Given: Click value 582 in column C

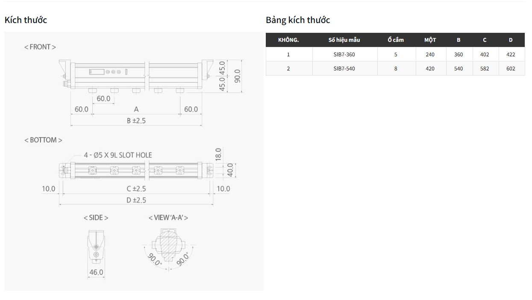Looking at the screenshot, I should (x=485, y=68).
